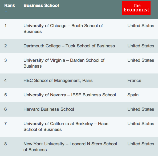Select HEC School of Management, Paris
Screen dimensions: 158x156
point(58,81)
